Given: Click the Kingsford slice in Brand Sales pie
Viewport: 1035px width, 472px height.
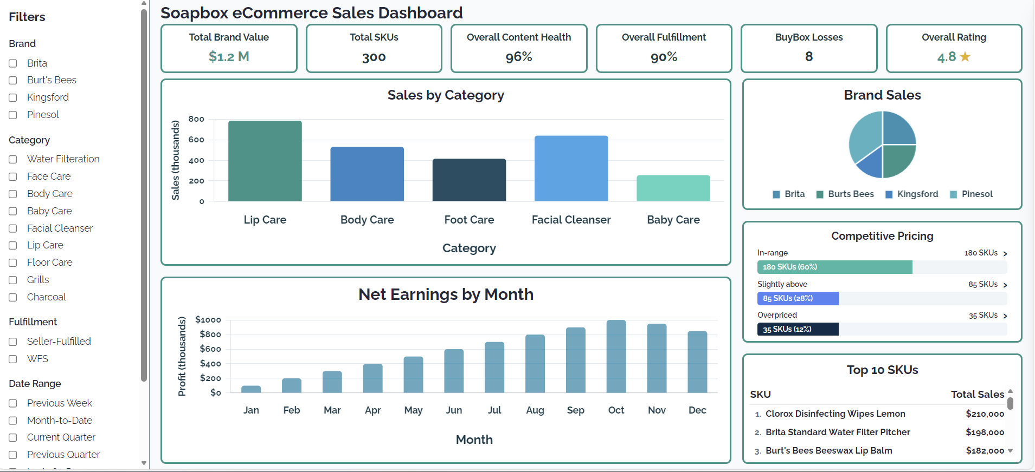Looking at the screenshot, I should pos(871,163).
